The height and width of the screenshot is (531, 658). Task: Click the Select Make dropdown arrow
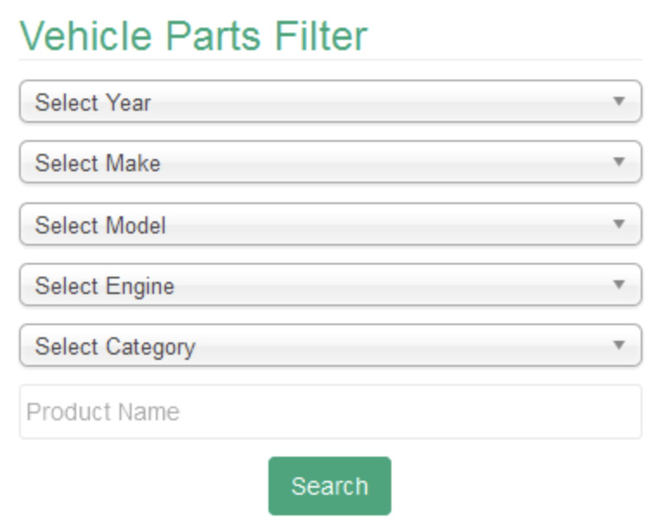tap(618, 162)
